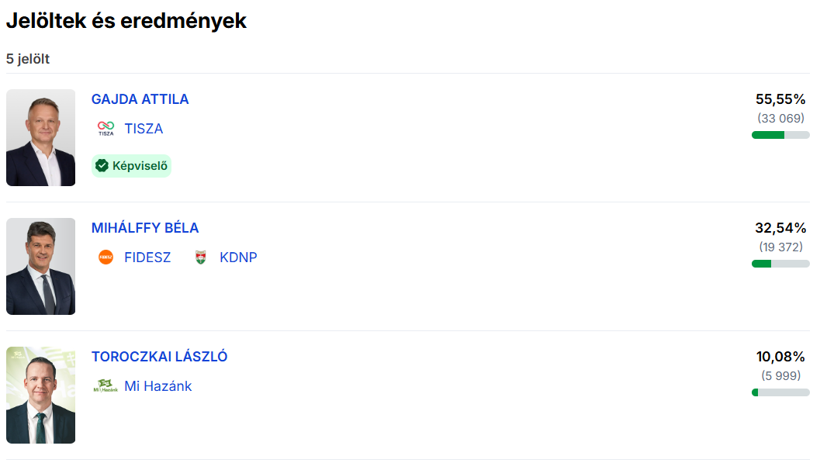Click the Mi Hazánk party logo icon
Image resolution: width=827 pixels, height=463 pixels.
(x=106, y=386)
